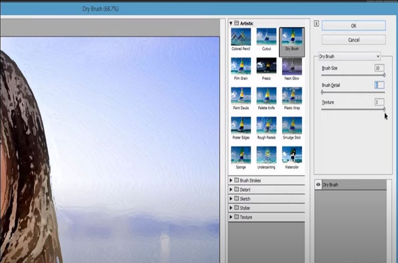The height and width of the screenshot is (263, 398).
Task: Pick the Fresco filter thumbnail
Action: (266, 66)
